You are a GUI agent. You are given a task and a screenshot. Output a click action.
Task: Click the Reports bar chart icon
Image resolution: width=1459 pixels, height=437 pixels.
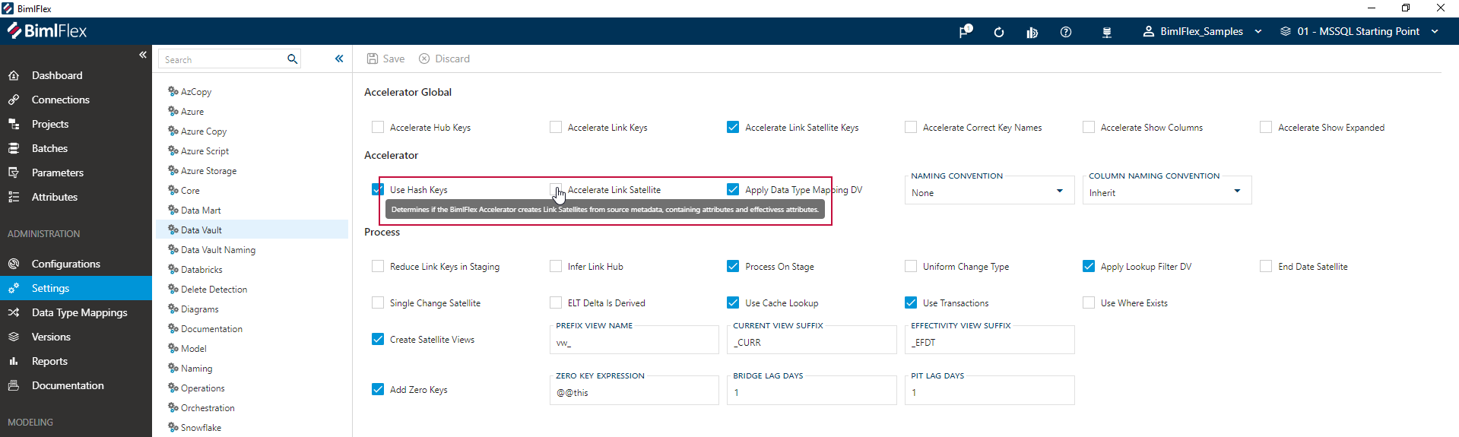[x=14, y=361]
